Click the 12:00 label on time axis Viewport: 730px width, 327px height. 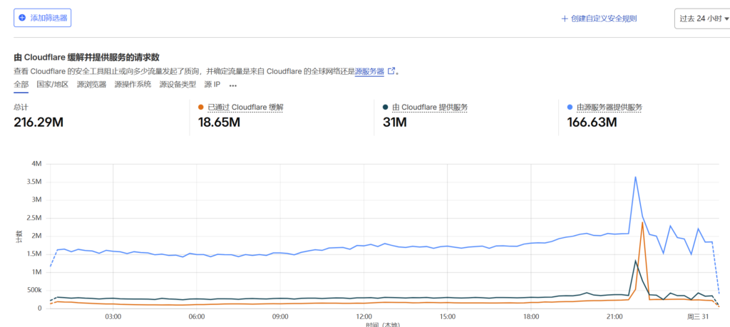coord(364,316)
